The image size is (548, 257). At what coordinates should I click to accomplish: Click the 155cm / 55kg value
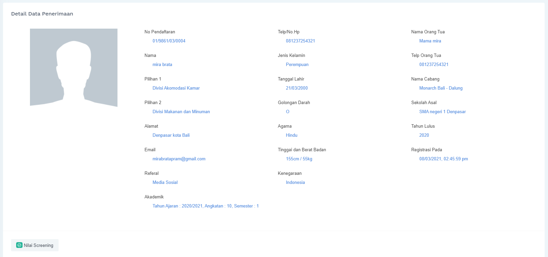point(299,159)
